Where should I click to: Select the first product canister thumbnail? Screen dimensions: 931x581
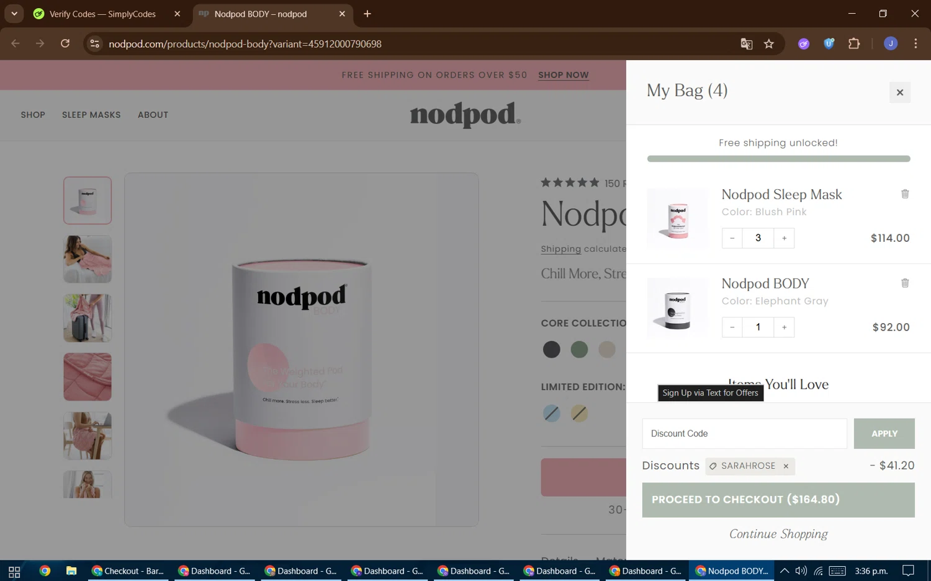click(88, 200)
